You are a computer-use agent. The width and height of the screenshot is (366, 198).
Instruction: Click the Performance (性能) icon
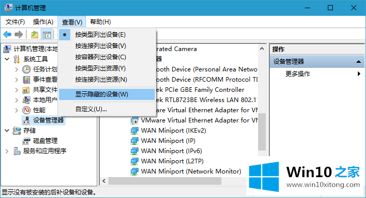click(26, 110)
